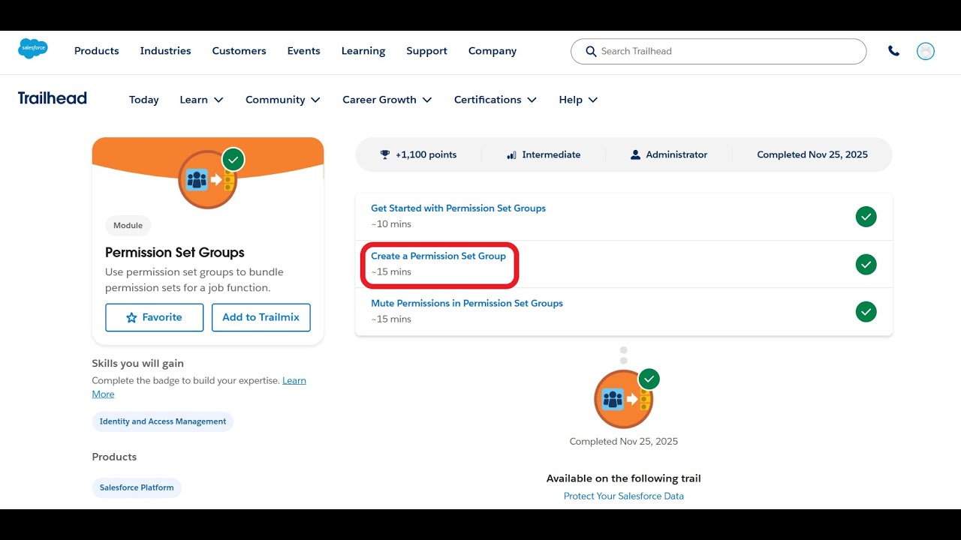Click the search magnifier icon
Screen dimensions: 961x540
pyautogui.click(x=591, y=51)
